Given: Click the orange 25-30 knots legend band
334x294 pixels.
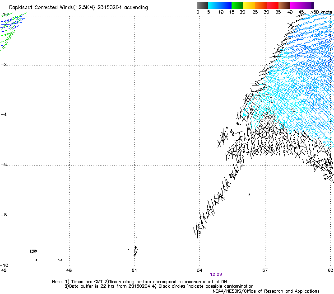Looking at the screenshot, I should (261, 5).
